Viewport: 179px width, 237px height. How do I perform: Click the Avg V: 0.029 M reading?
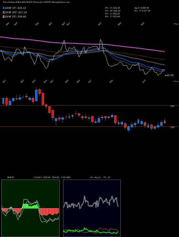tap(142, 8)
